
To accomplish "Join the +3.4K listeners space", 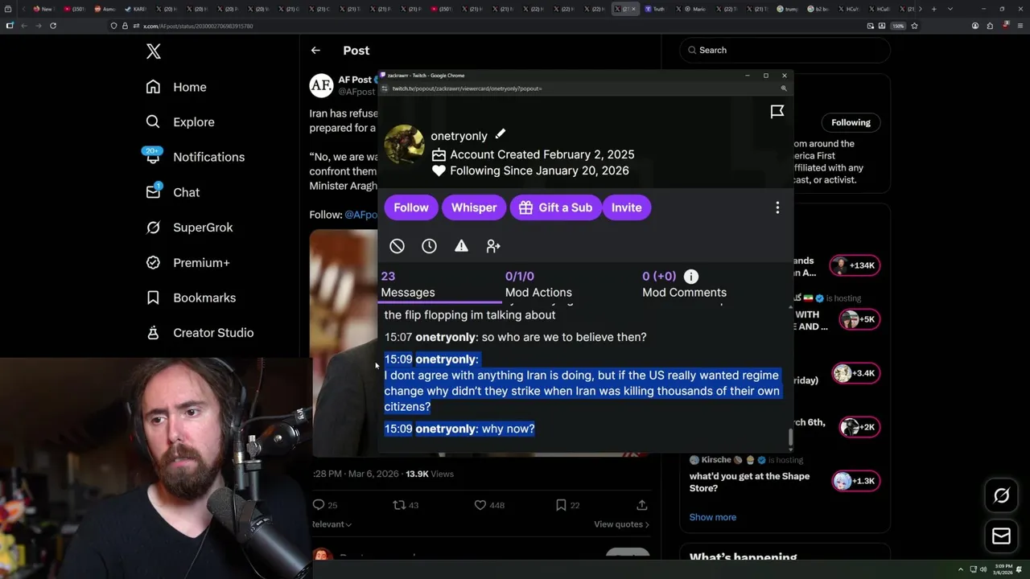I will pyautogui.click(x=855, y=373).
